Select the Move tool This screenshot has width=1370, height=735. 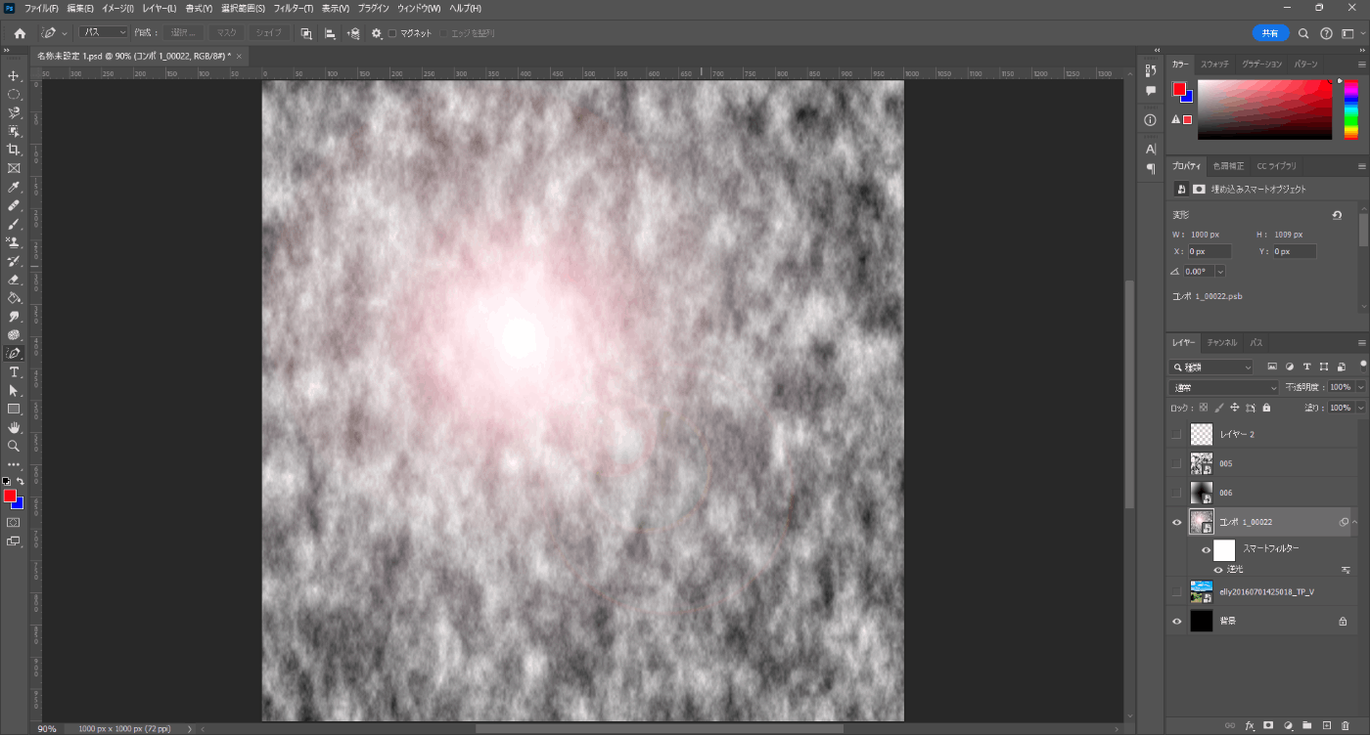tap(14, 75)
